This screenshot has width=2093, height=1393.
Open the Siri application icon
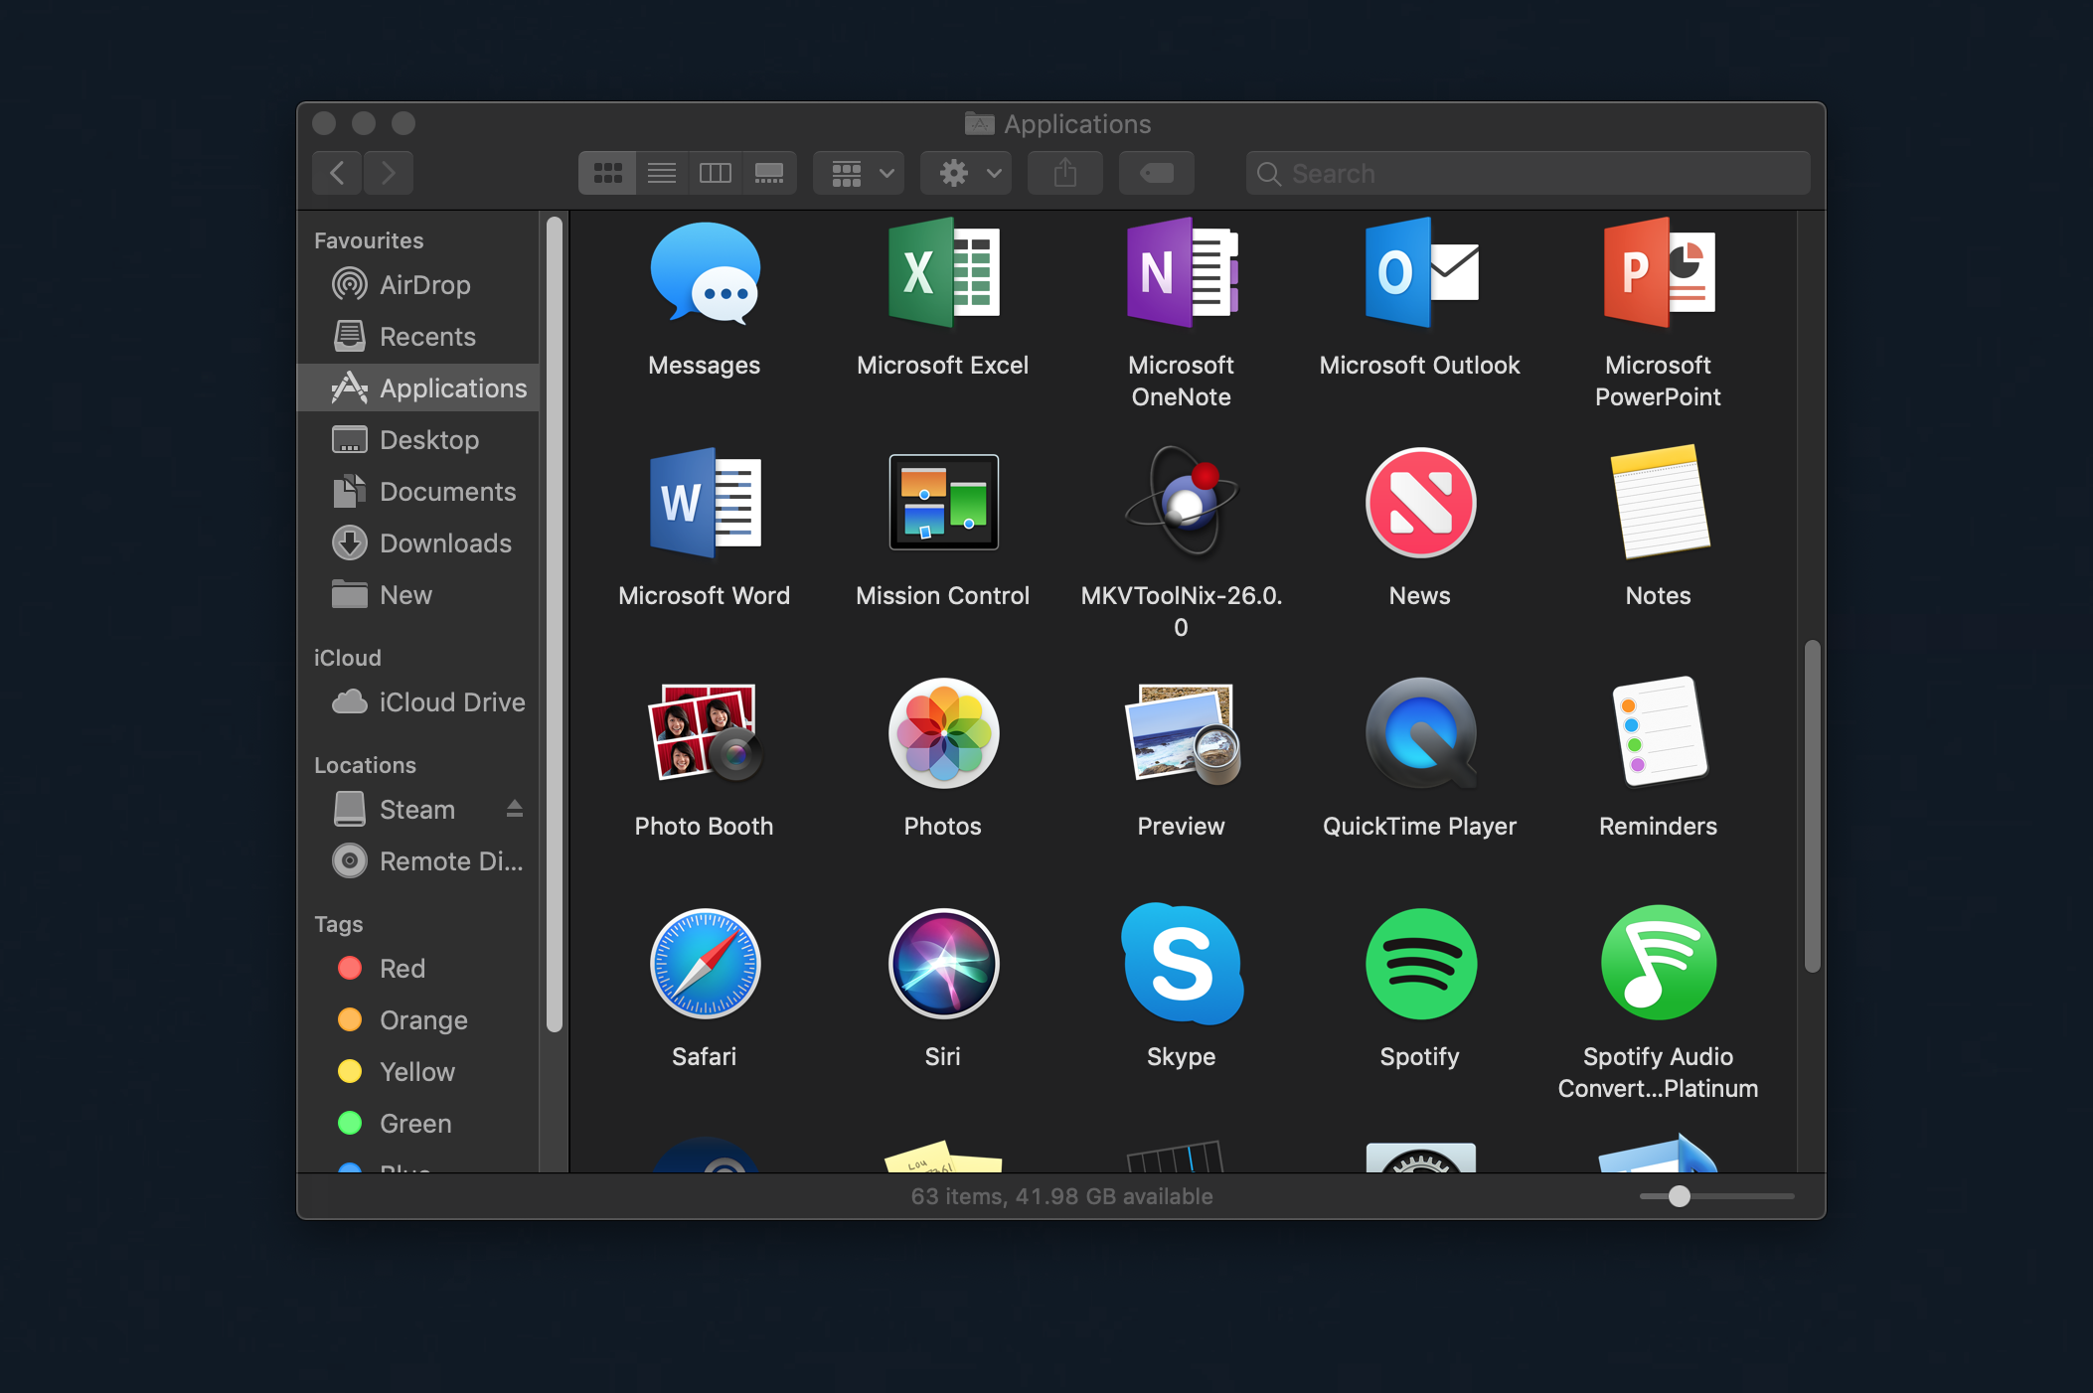coord(942,964)
